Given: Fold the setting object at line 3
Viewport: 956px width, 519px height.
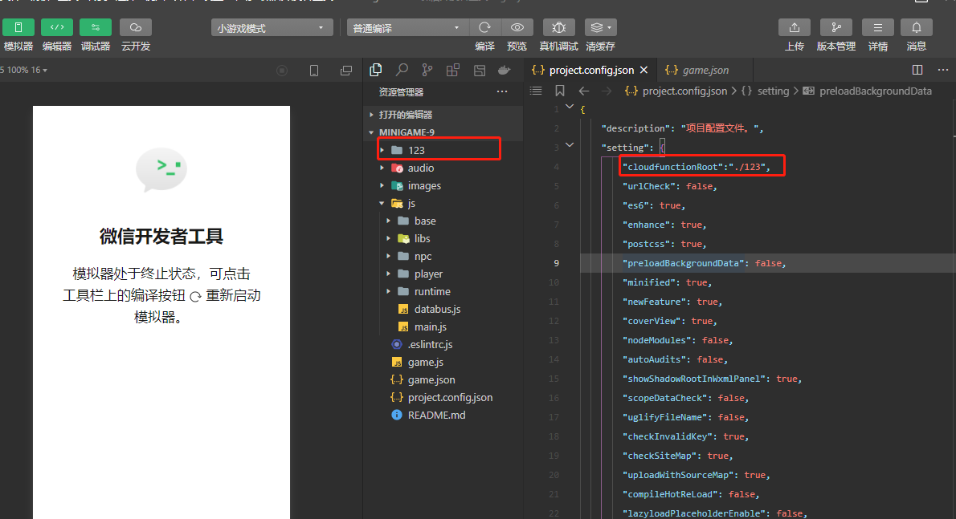Looking at the screenshot, I should click(x=570, y=145).
